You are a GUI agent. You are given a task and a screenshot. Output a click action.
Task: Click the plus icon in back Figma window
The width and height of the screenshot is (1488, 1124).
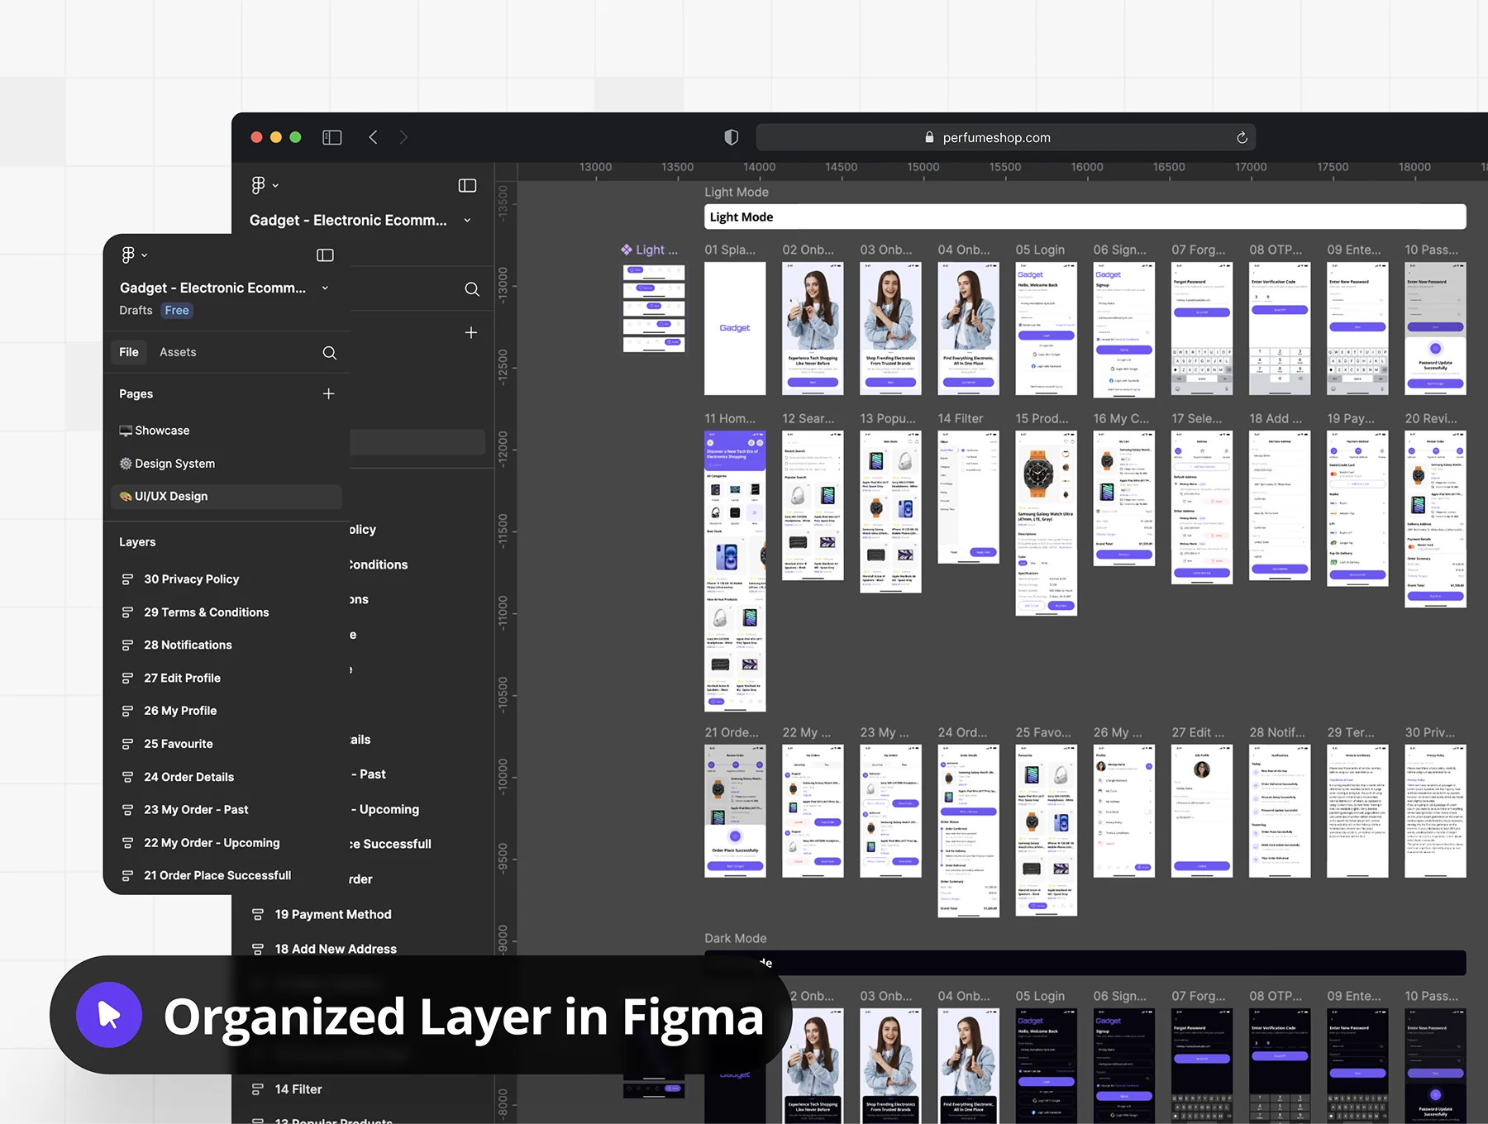[471, 332]
